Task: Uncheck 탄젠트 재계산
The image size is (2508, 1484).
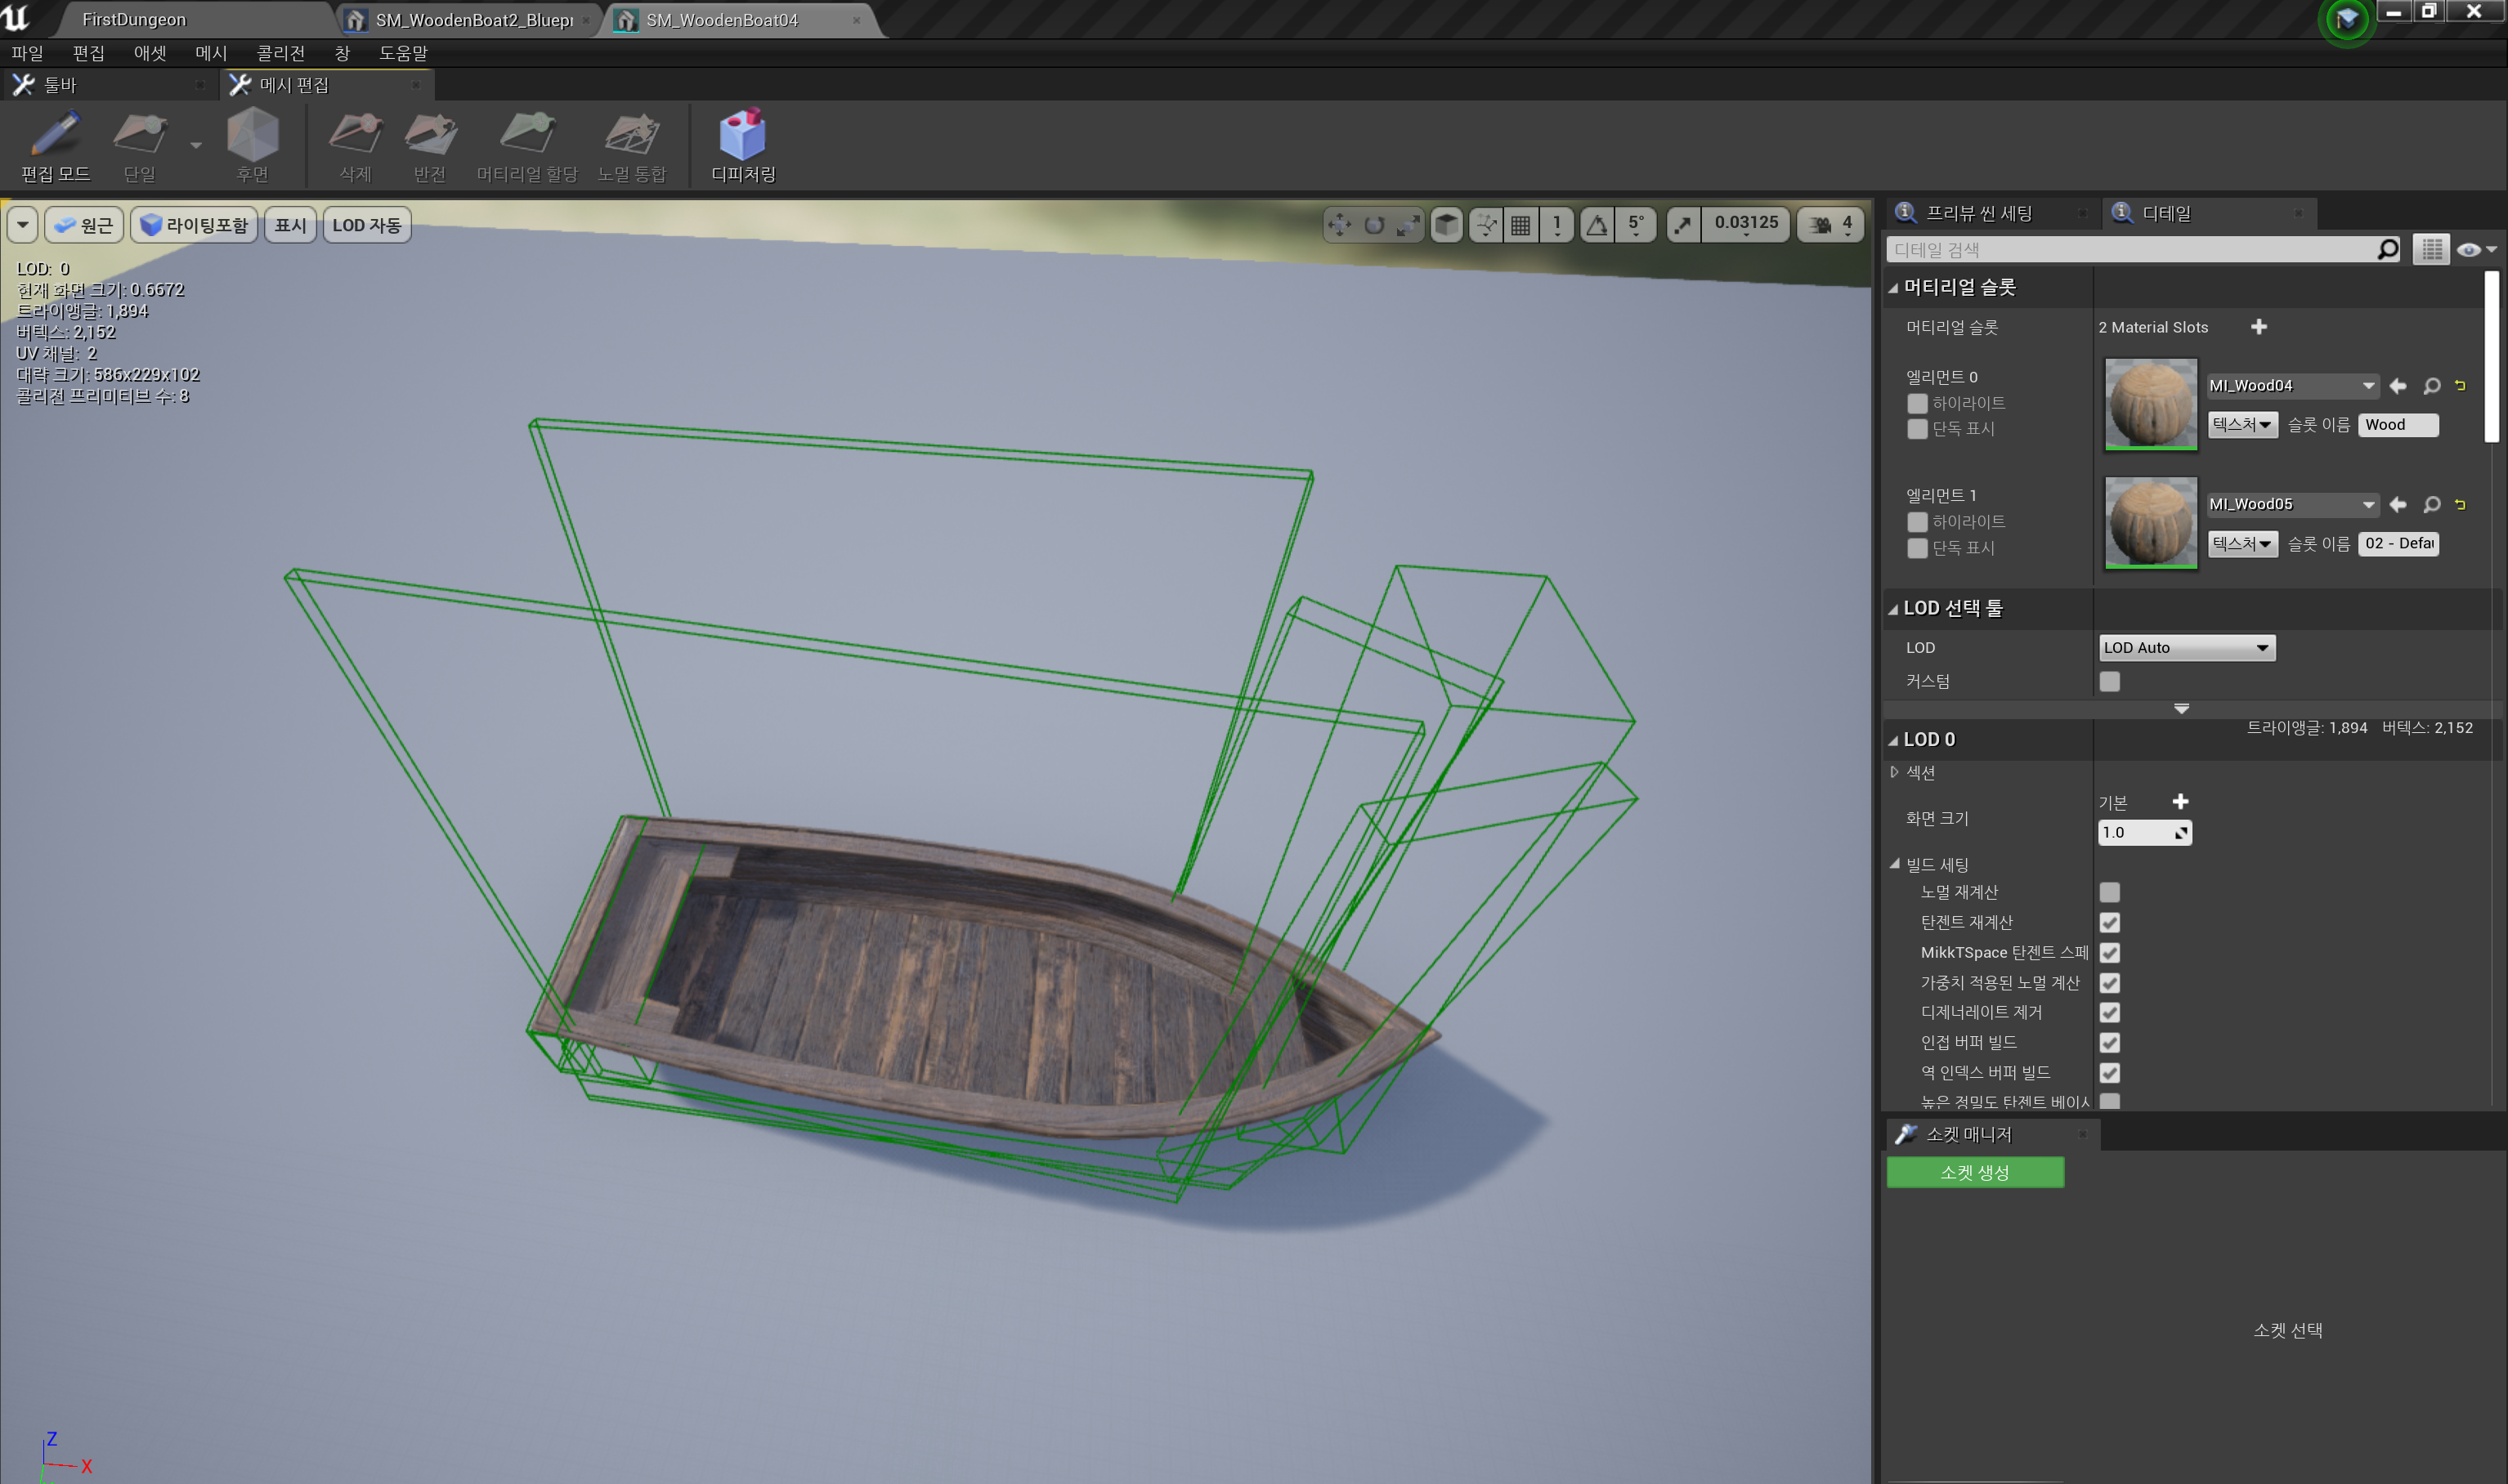Action: click(2110, 922)
